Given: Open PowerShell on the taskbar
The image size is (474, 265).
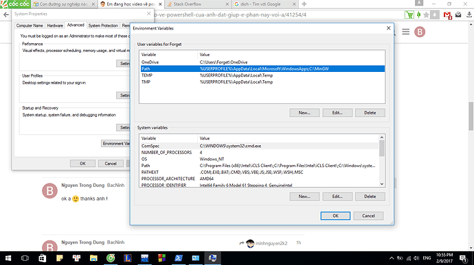Looking at the screenshot, I should pos(179,258).
